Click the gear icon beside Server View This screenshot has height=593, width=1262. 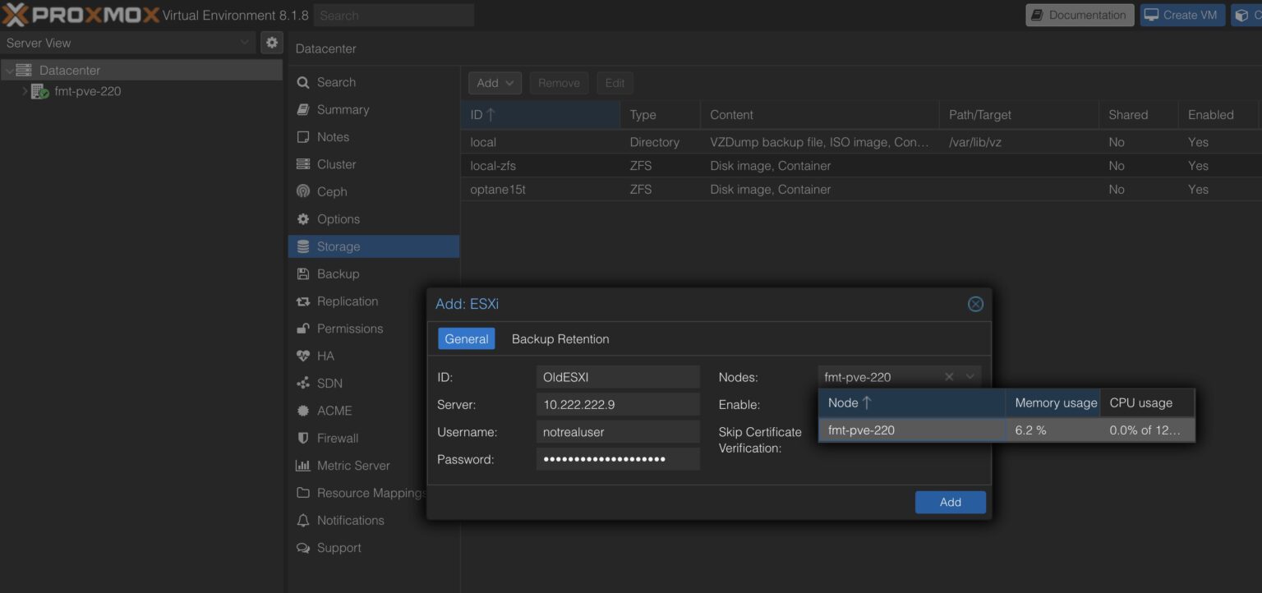point(272,43)
